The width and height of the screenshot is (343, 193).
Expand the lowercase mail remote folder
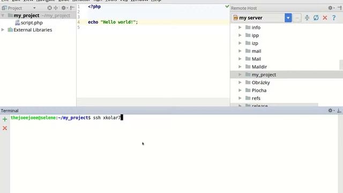click(240, 51)
